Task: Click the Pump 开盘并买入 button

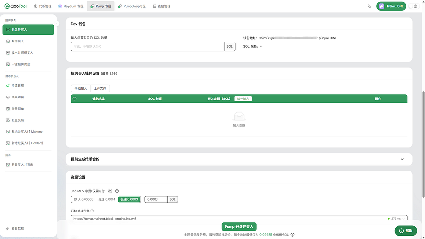Action: pos(239,227)
